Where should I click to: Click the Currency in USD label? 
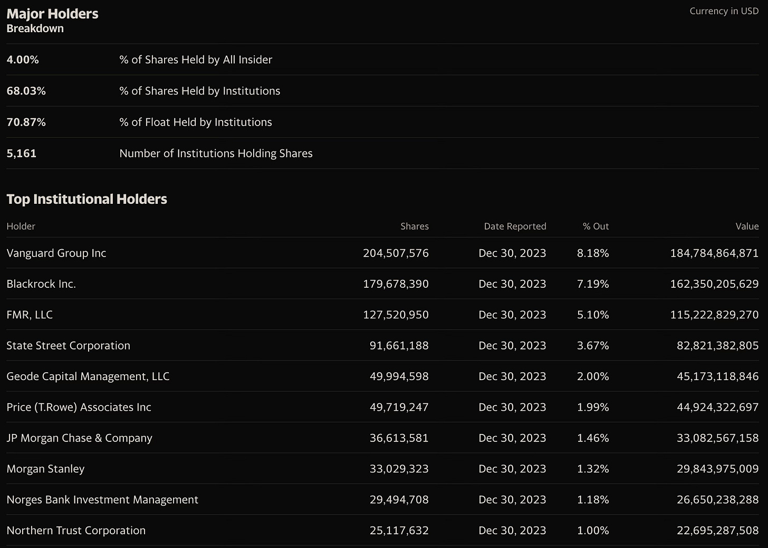pos(724,11)
